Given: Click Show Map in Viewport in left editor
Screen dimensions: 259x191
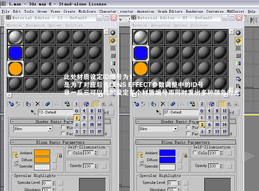Looking at the screenshot, I should (86, 104).
